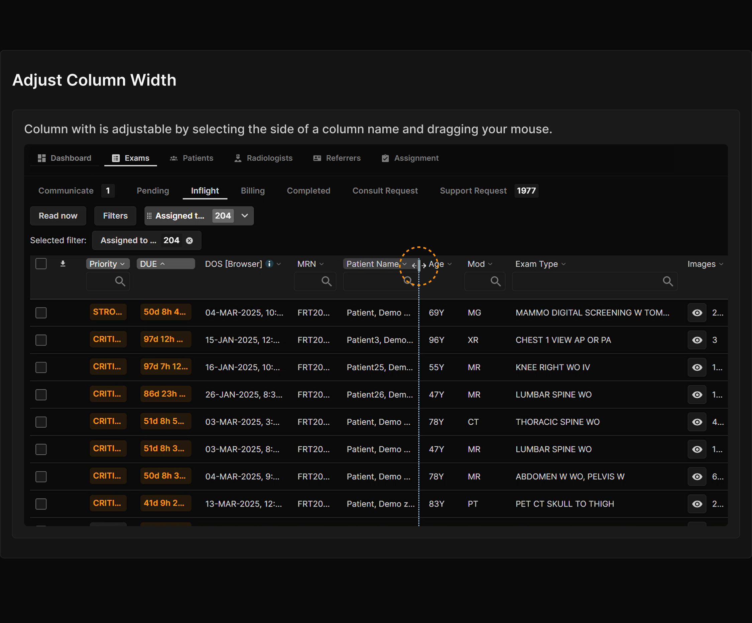Select the ABDOMEN W WO row checkbox
This screenshot has height=623, width=752.
(x=41, y=477)
